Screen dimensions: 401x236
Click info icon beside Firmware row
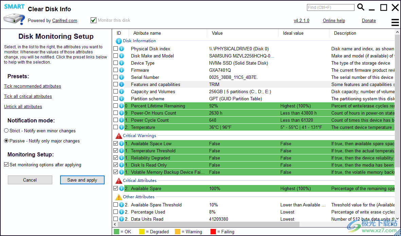tap(122, 70)
